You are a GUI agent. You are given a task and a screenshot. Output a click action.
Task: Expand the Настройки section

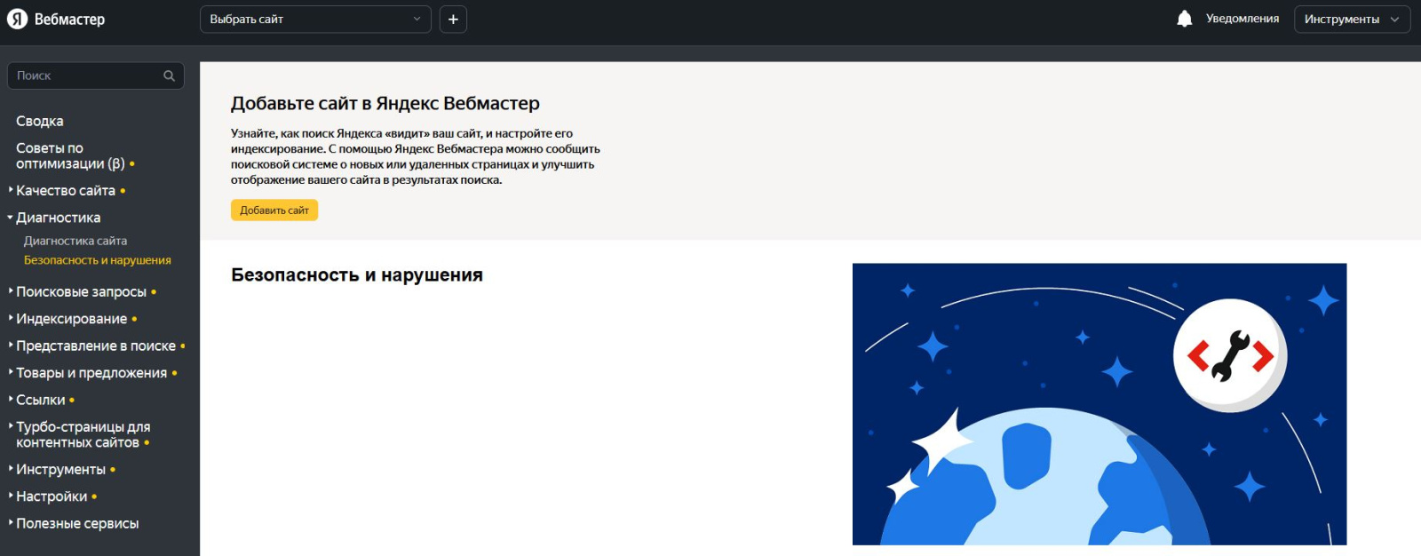coord(52,496)
